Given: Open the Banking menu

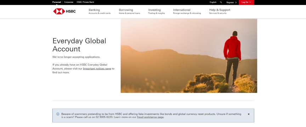Looking at the screenshot, I should tap(100, 11).
